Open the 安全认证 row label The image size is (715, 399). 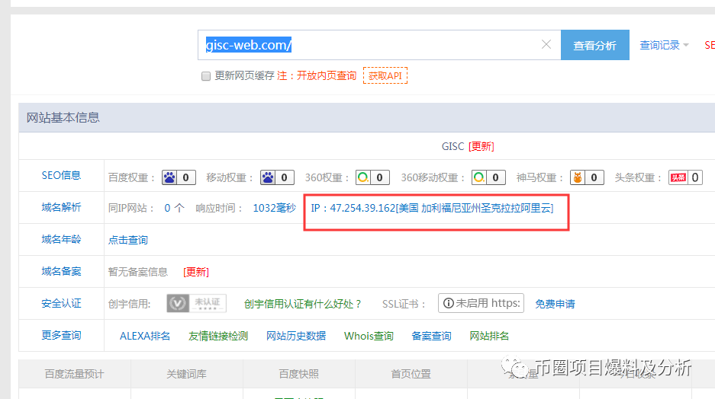[x=61, y=304]
